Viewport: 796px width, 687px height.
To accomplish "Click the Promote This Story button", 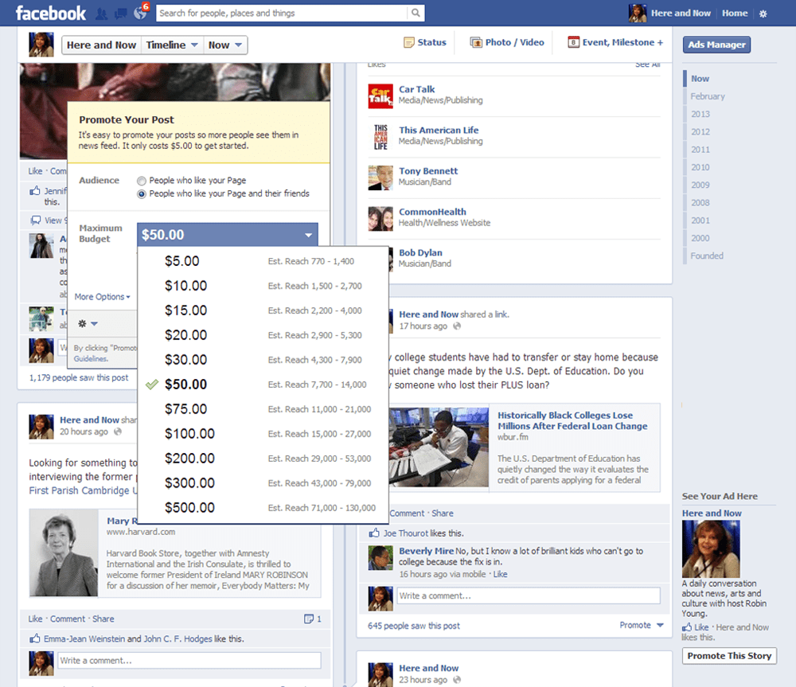I will click(729, 656).
